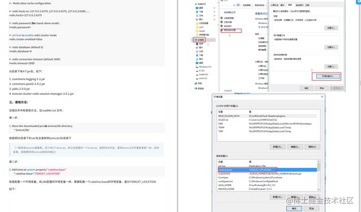Click OK (确定) in Environment Variables dialog

pos(294,208)
